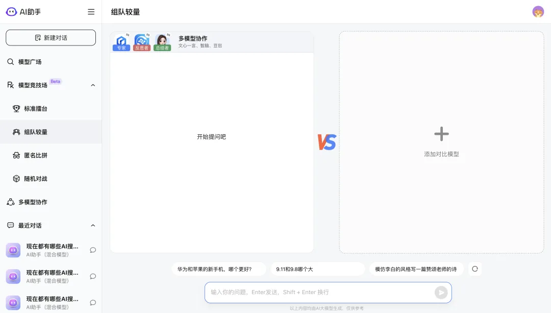Click first recent conversation's chat icon
This screenshot has width=551, height=313.
(93, 250)
